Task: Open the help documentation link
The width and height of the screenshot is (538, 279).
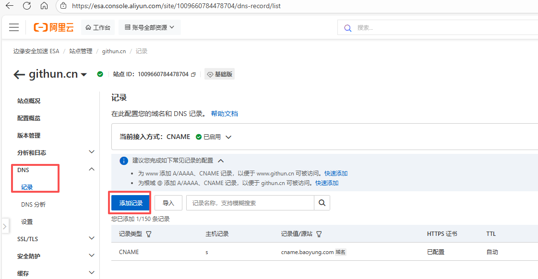Action: (x=224, y=114)
